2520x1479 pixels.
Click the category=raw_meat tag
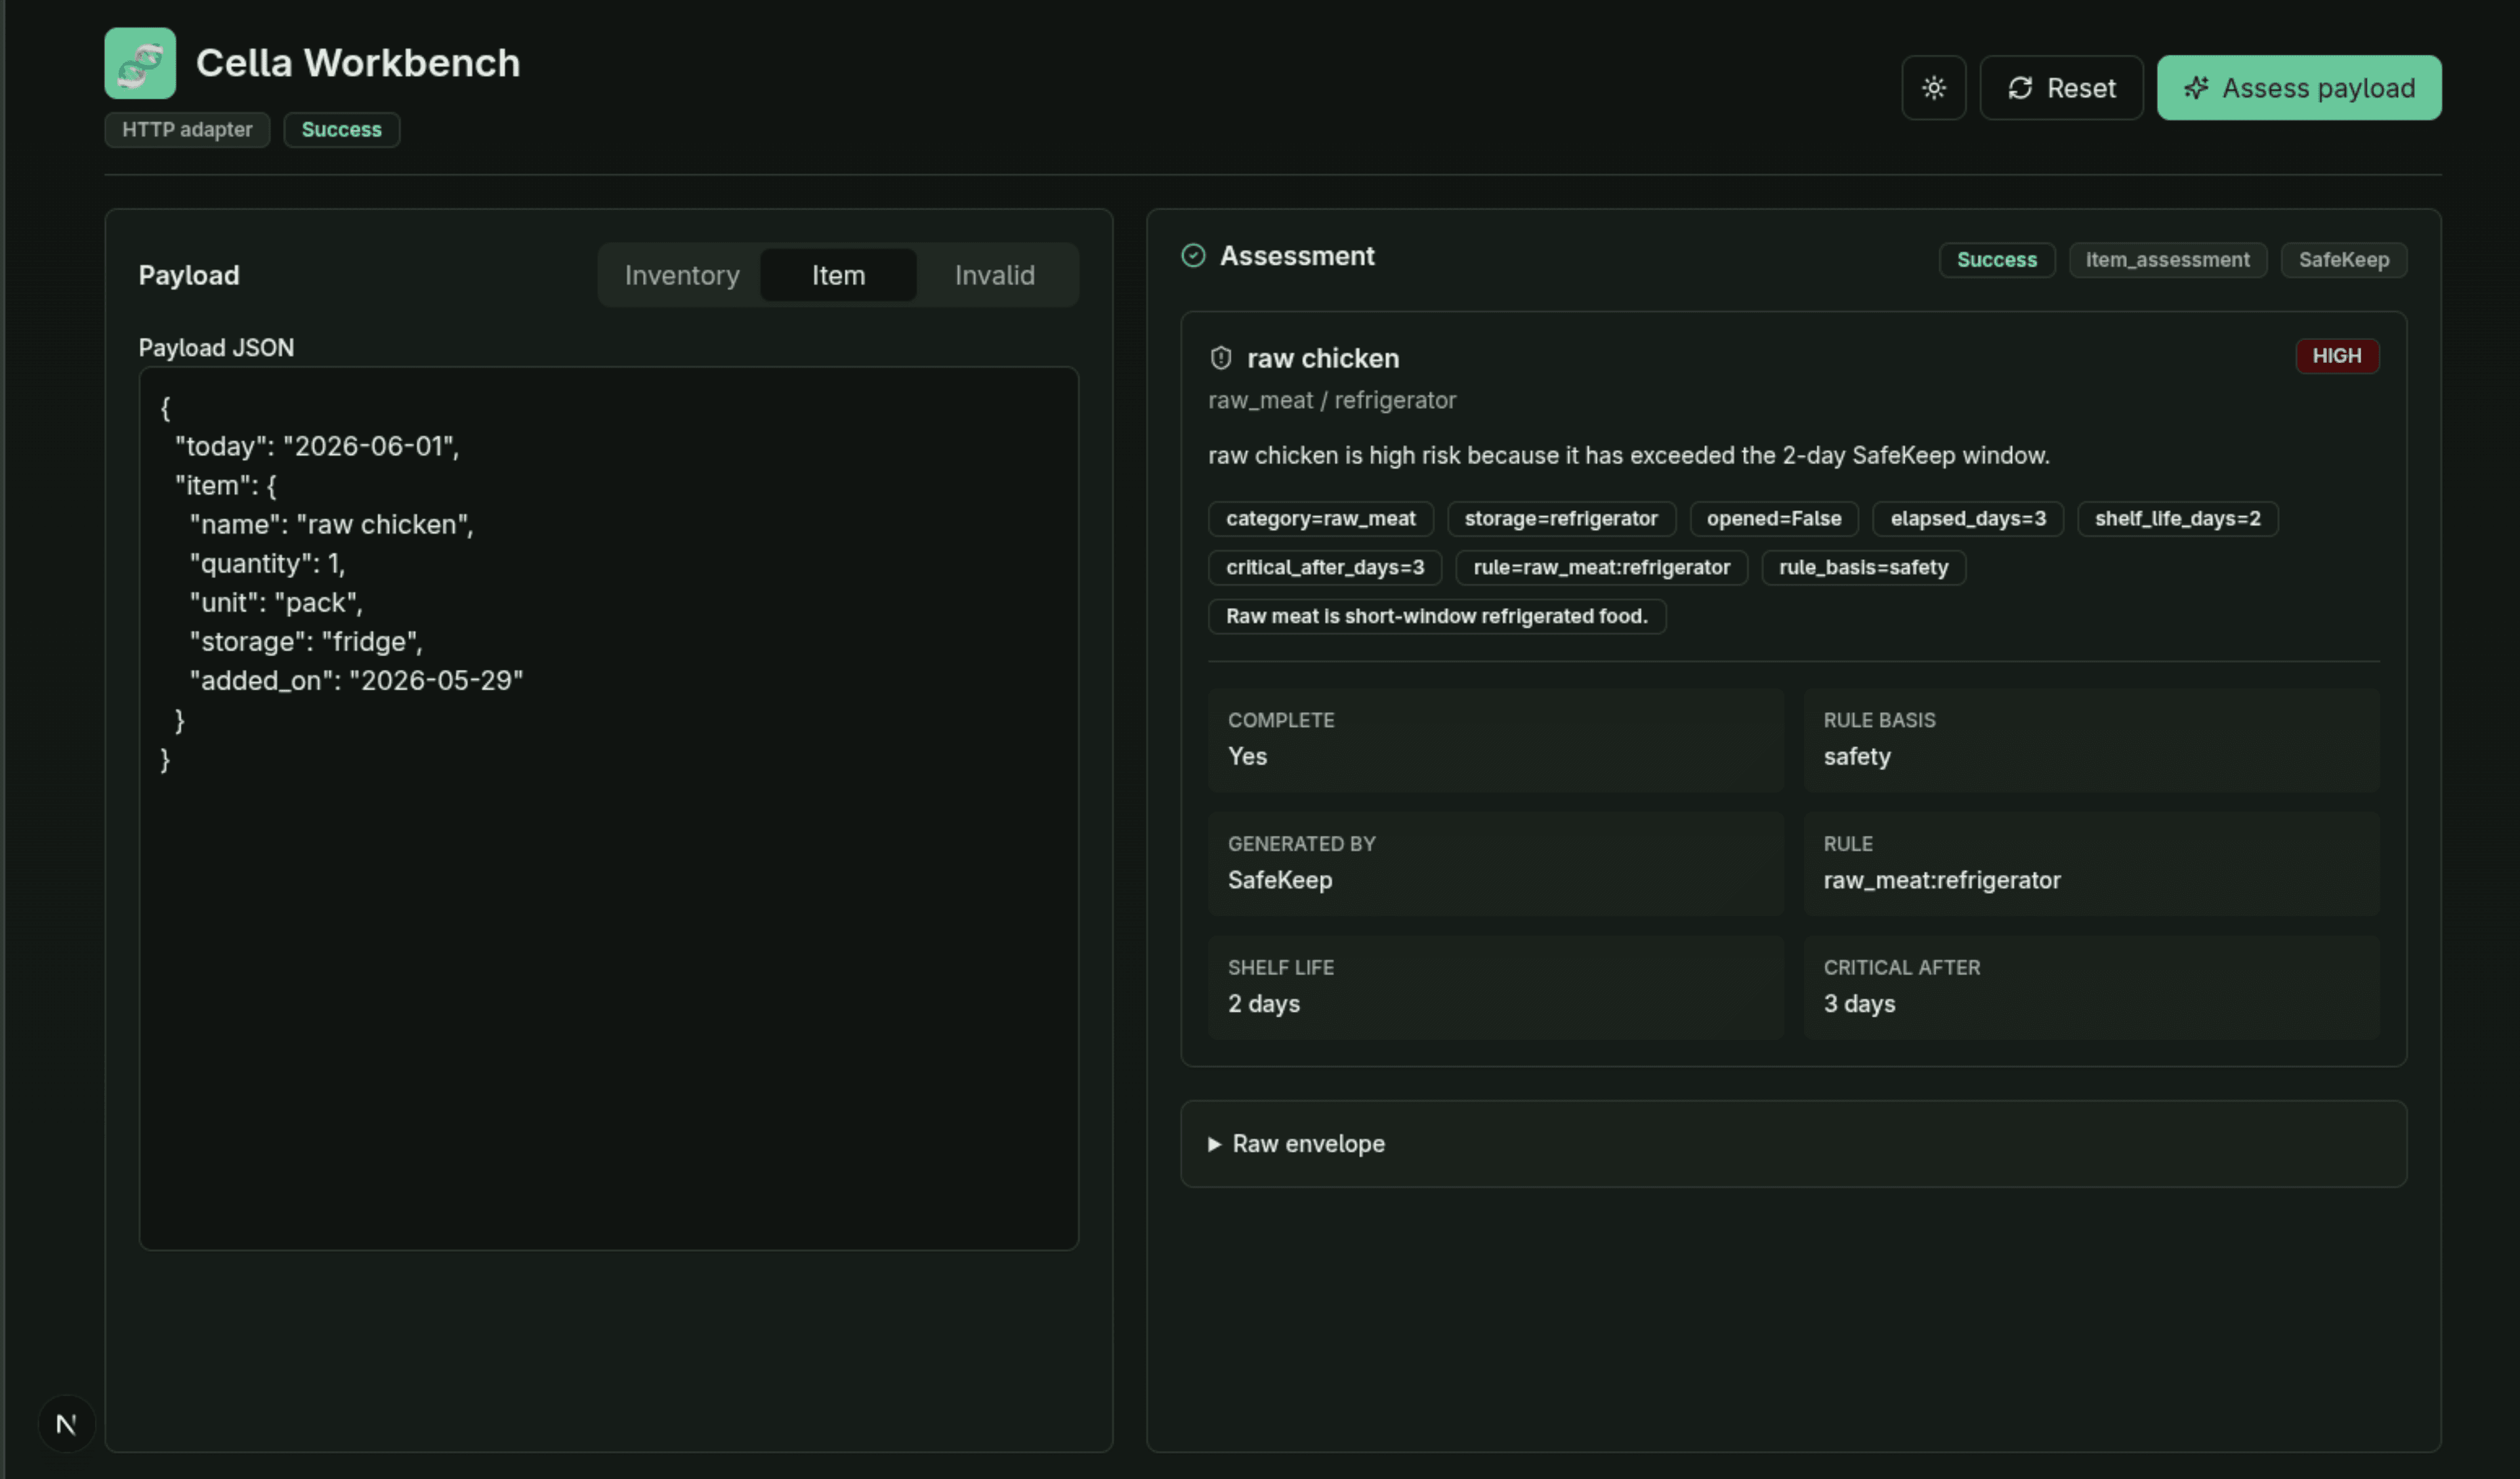1320,519
